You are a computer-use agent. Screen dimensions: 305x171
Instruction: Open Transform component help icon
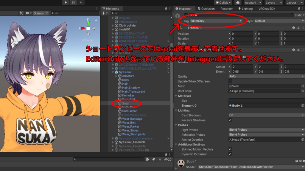(293, 28)
